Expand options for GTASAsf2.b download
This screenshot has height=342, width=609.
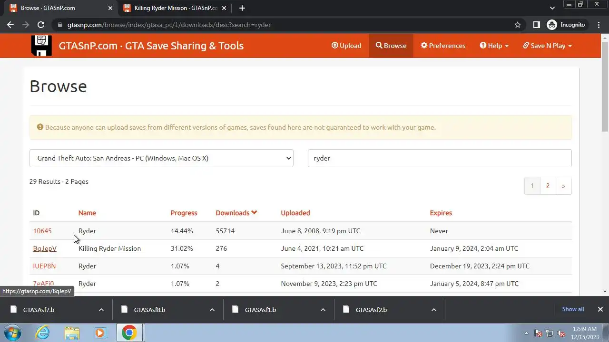433,310
